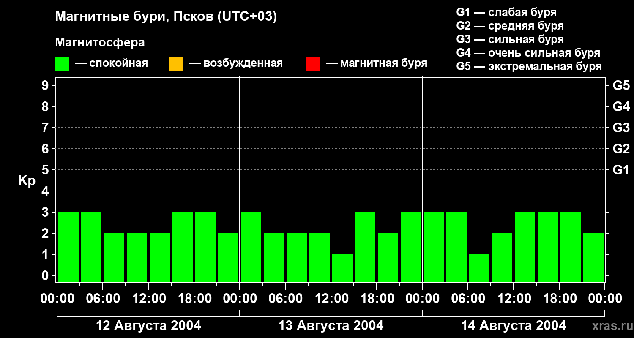Screen dimensions: 634x338
Task: Select the chart title 'Магнитные бури, Псков (UTC+03)'
Action: [166, 17]
